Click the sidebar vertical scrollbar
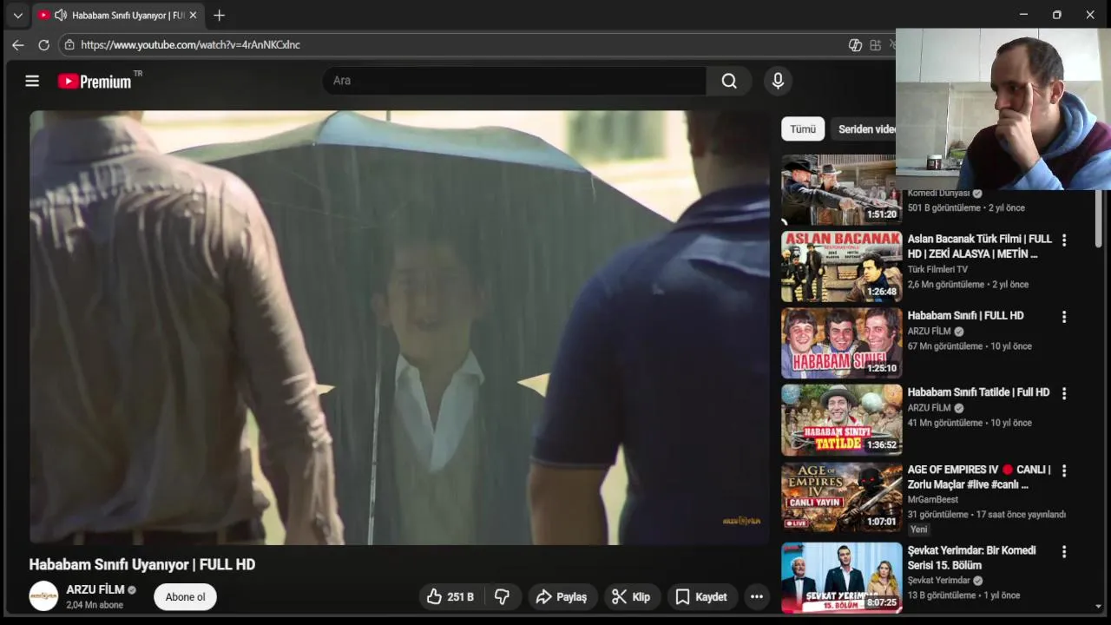This screenshot has height=625, width=1111. 1099,217
